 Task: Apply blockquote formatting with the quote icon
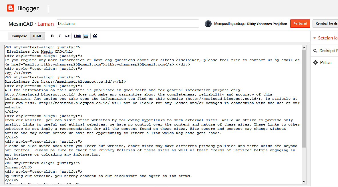94,36
